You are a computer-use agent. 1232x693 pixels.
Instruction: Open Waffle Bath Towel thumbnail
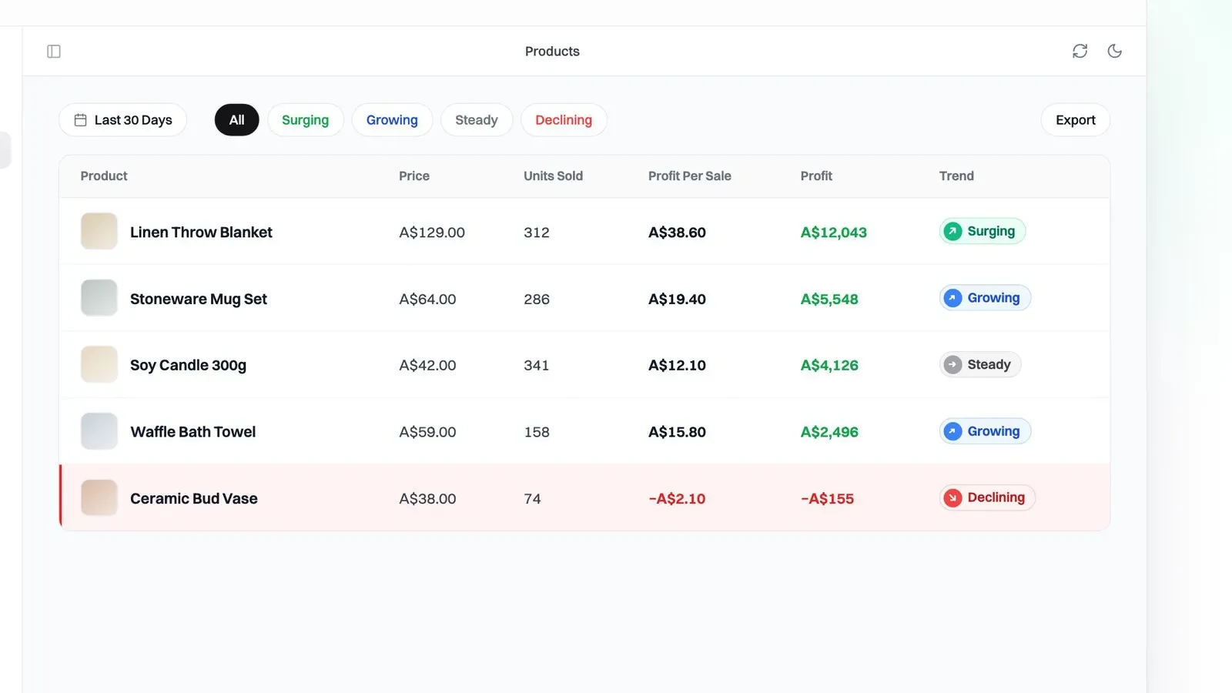(x=99, y=431)
